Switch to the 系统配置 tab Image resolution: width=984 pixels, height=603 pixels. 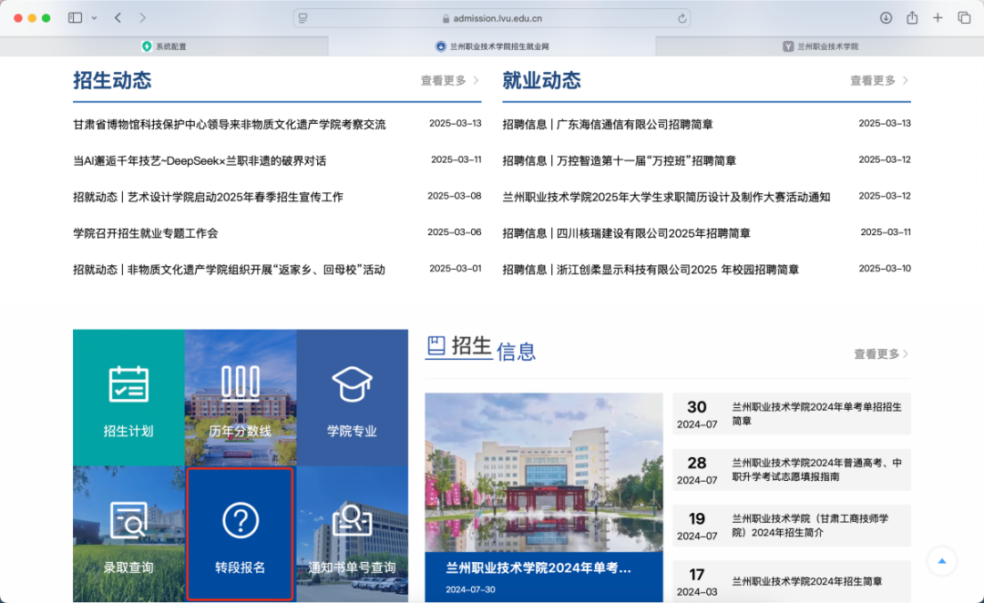click(164, 46)
